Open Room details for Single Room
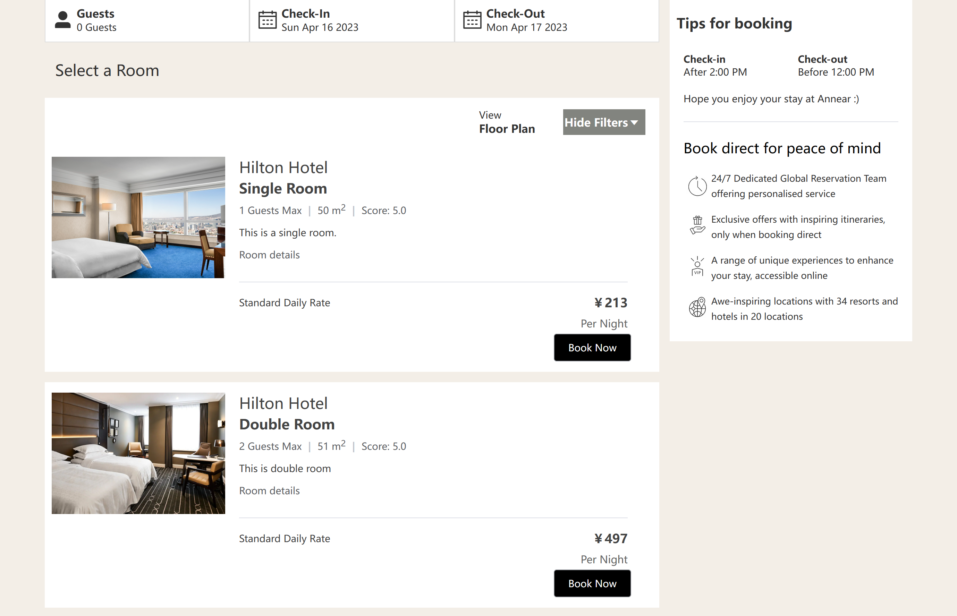 (x=269, y=255)
